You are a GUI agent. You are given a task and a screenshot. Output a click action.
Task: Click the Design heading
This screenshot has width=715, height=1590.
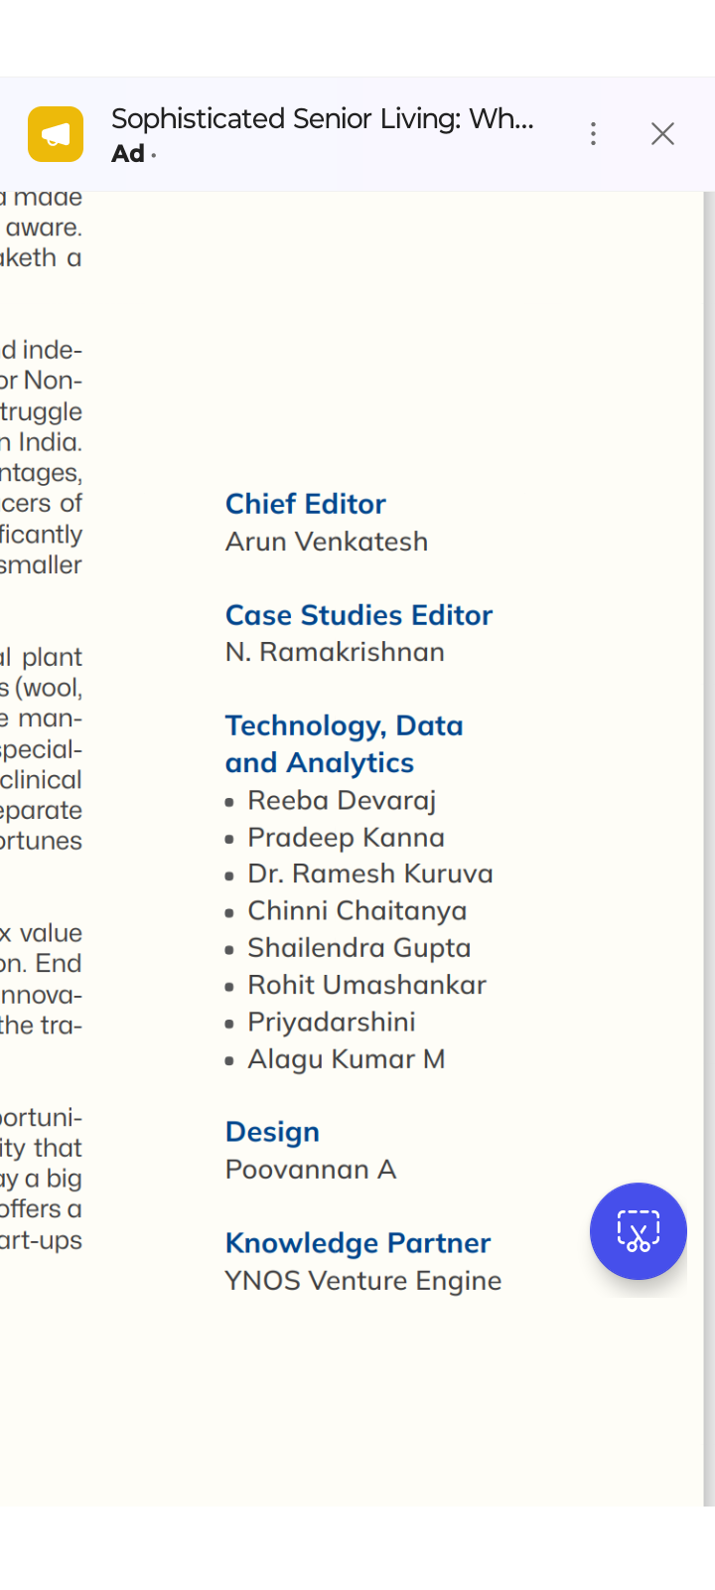click(272, 1132)
